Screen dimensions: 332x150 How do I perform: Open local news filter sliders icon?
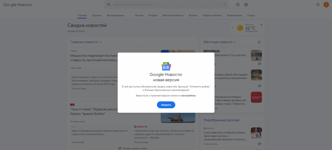(x=259, y=42)
